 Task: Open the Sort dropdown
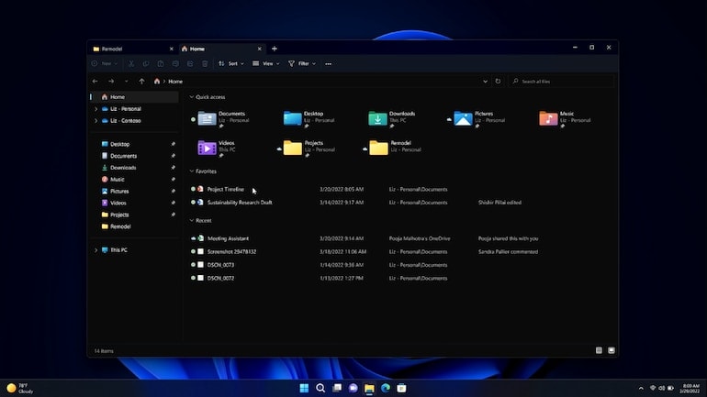pyautogui.click(x=231, y=64)
